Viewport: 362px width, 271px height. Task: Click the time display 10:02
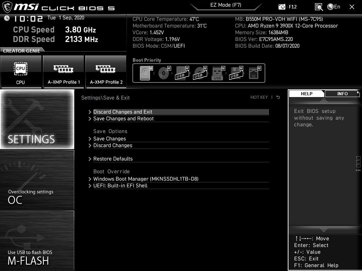click(x=29, y=19)
